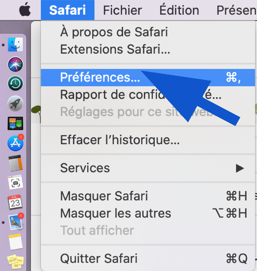
Task: Expand the Services submenu arrow
Action: click(x=240, y=168)
